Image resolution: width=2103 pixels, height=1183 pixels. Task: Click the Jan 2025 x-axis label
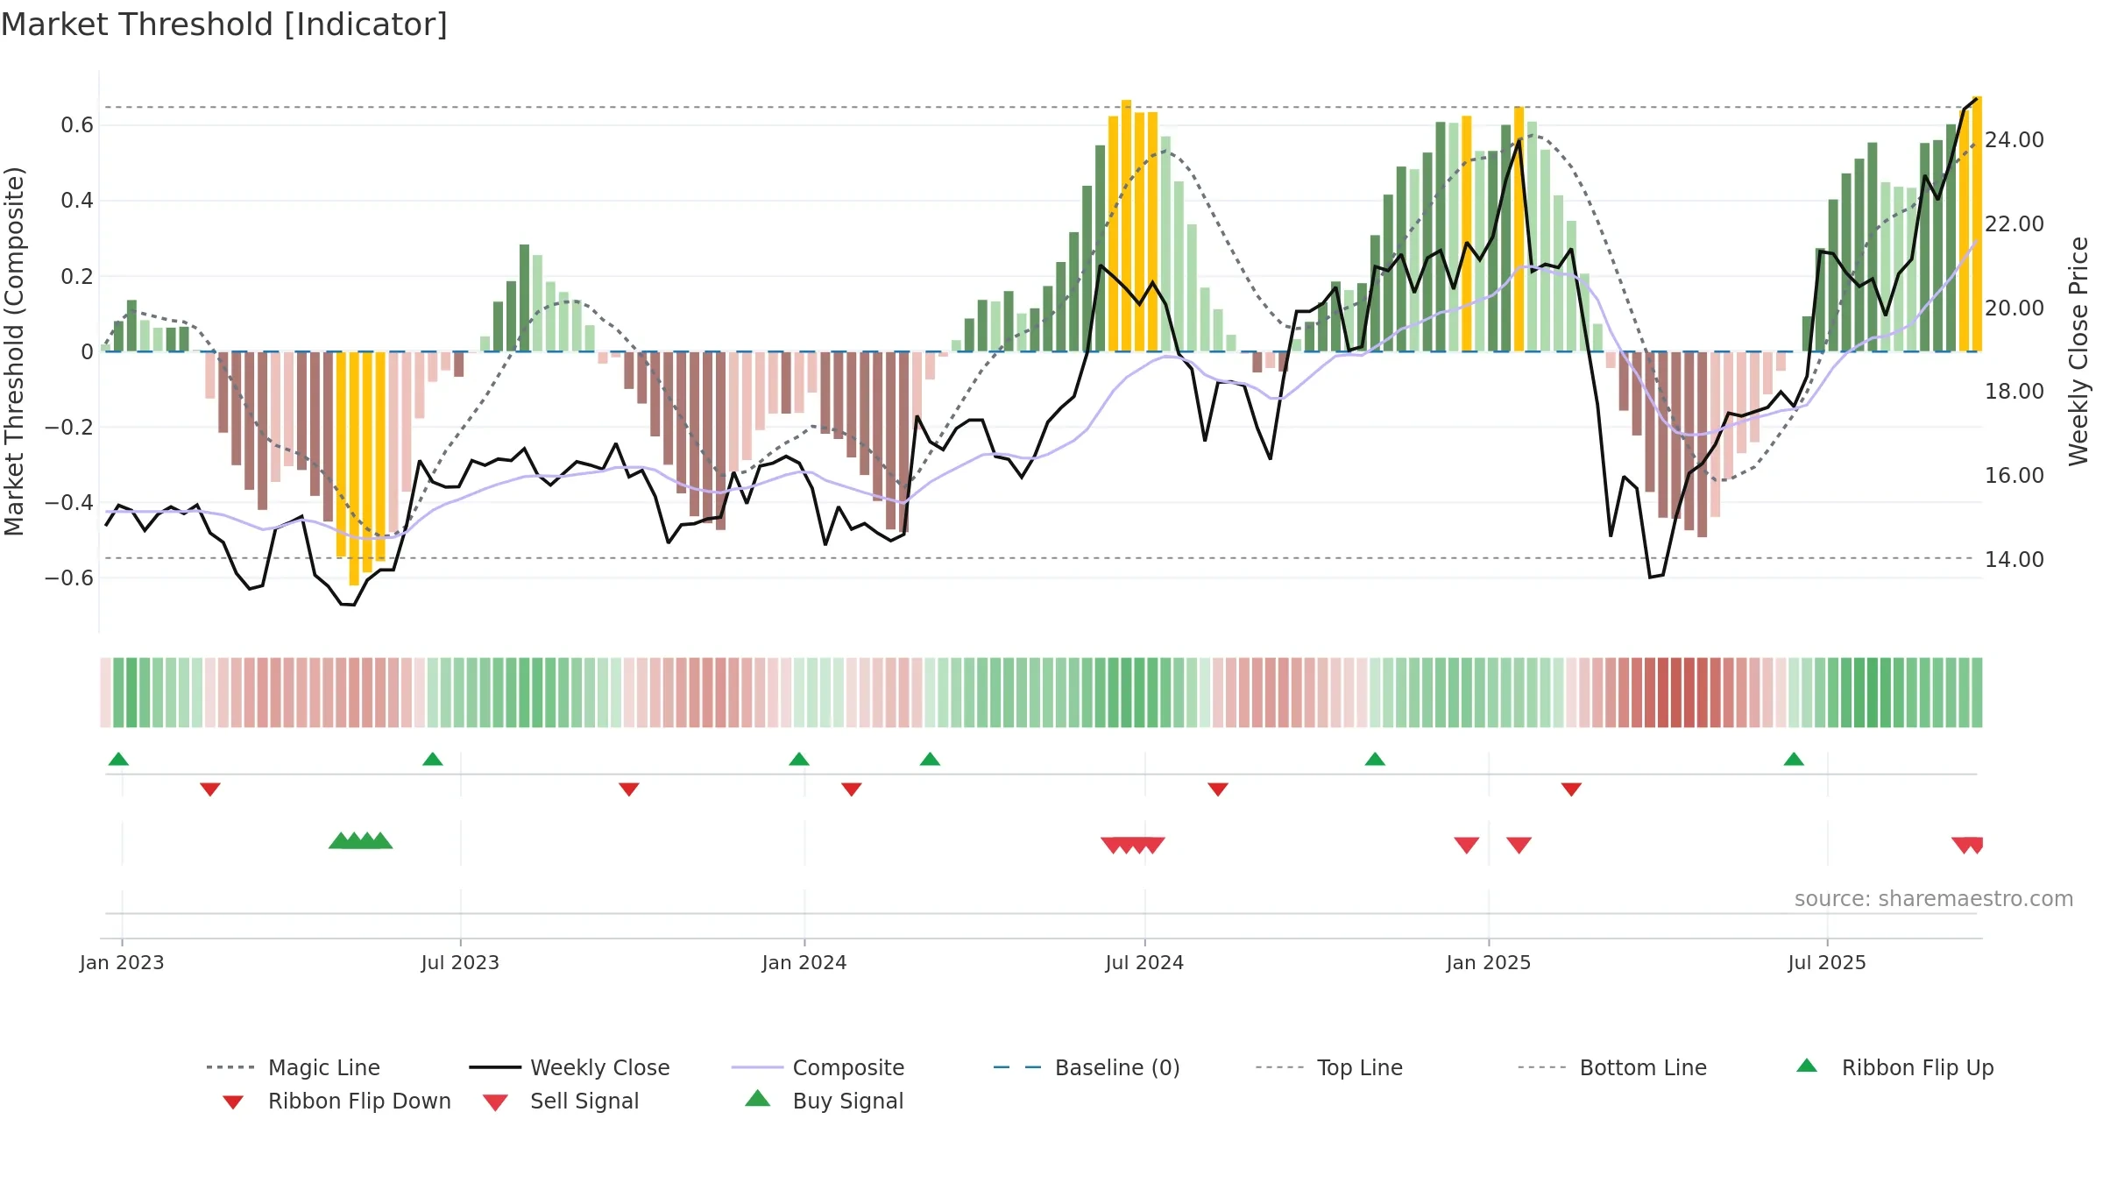coord(1489,962)
